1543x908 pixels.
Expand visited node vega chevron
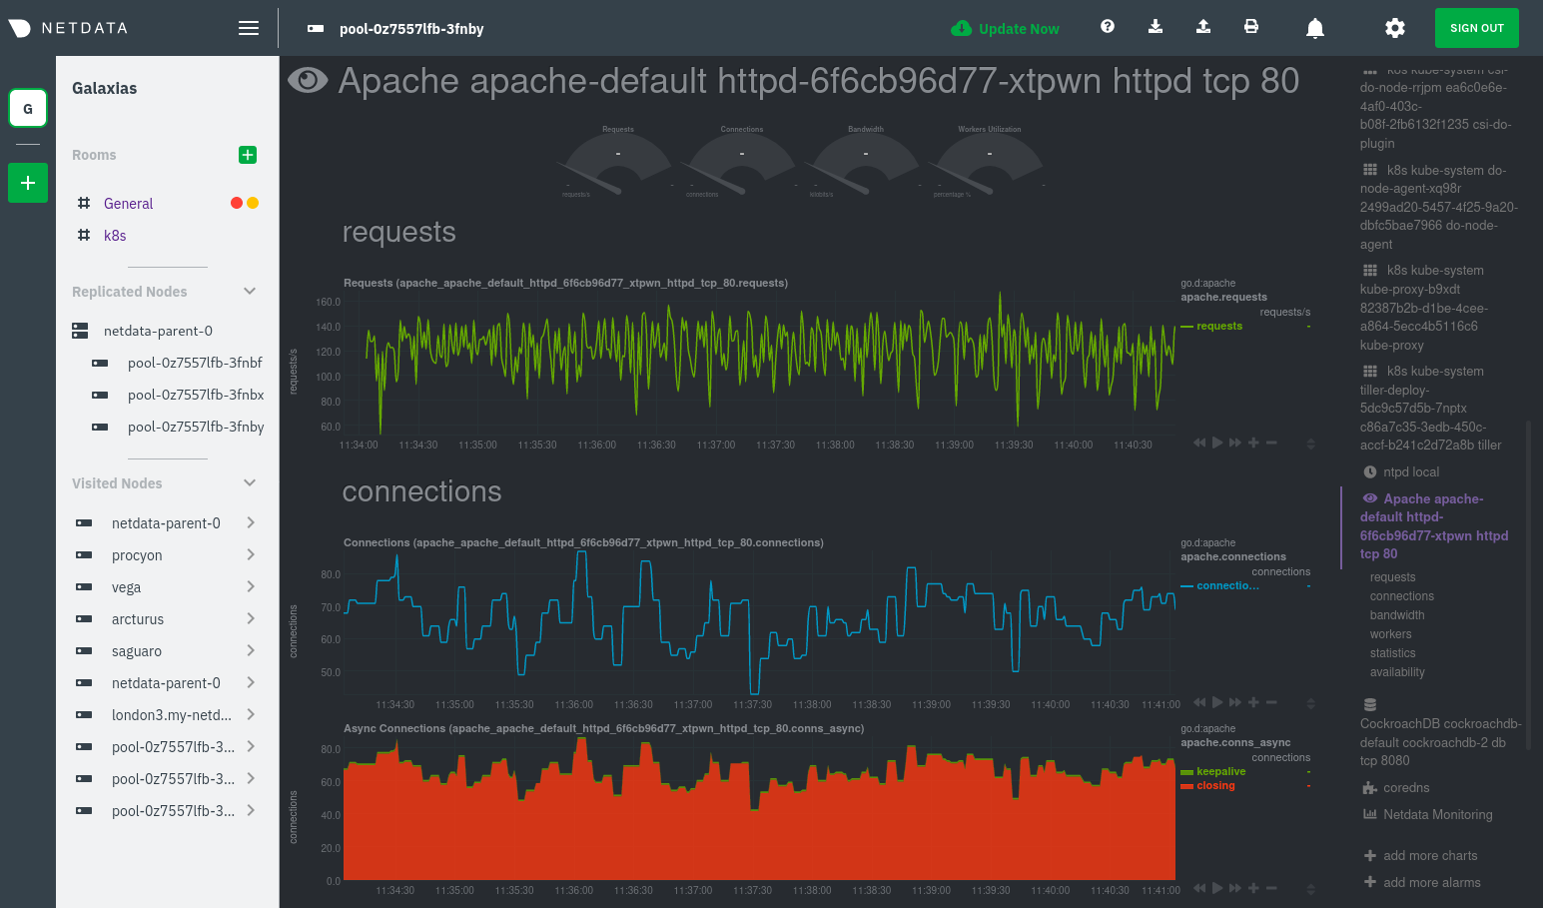pos(251,586)
